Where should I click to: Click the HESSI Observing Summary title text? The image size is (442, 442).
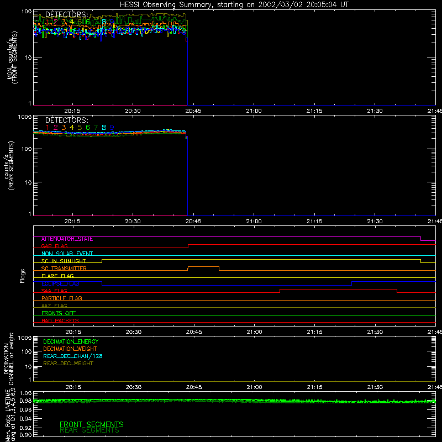[x=234, y=4]
